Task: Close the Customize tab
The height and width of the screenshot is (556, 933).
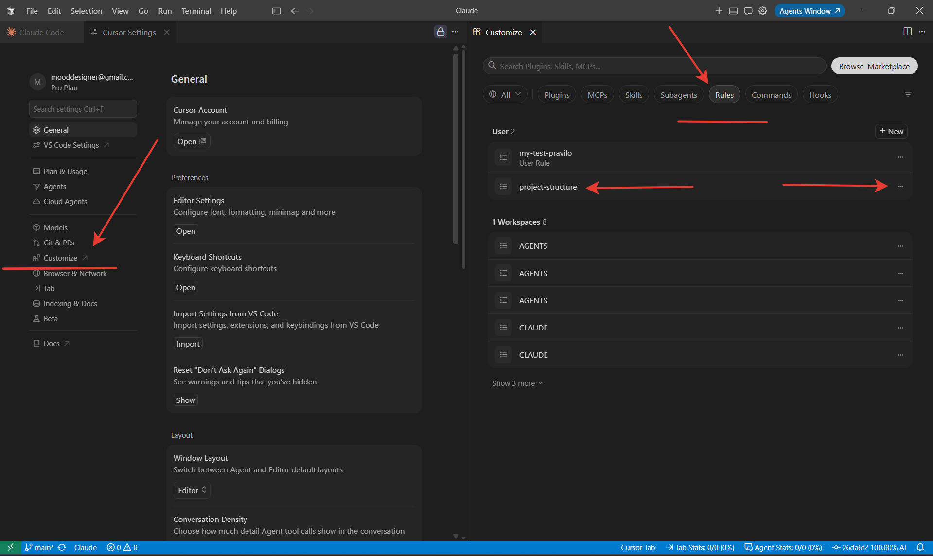Action: (533, 32)
